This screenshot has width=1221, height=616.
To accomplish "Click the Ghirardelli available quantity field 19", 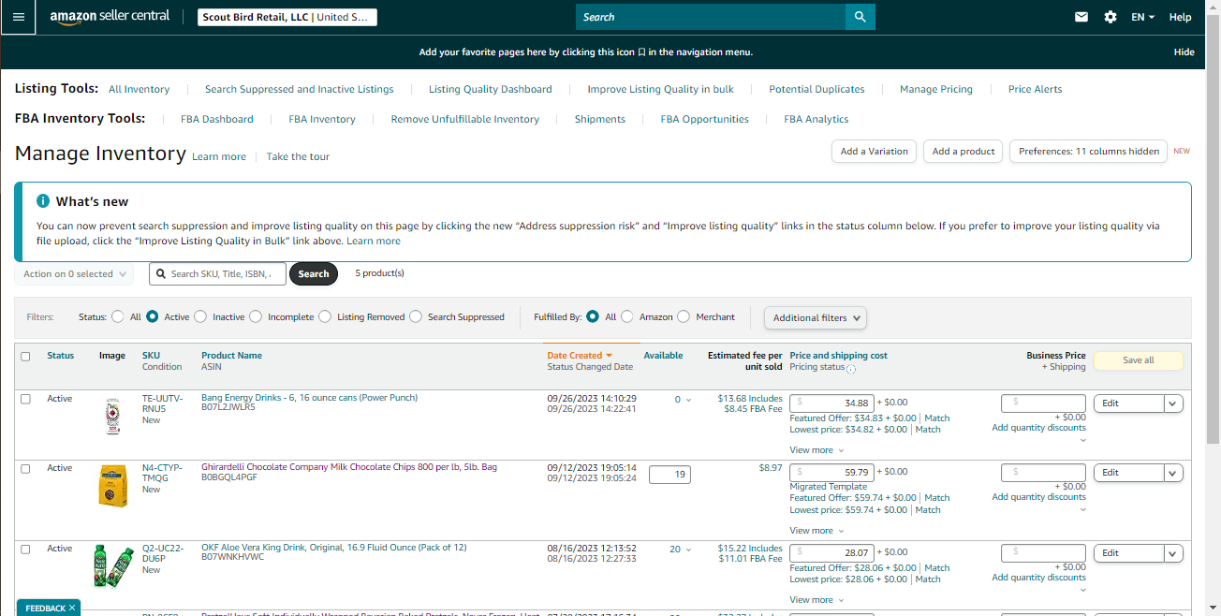I will pyautogui.click(x=669, y=475).
